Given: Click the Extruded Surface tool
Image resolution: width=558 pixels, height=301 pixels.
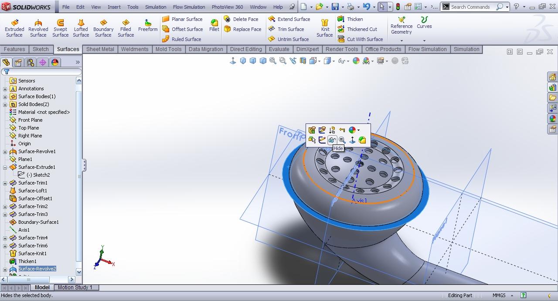Looking at the screenshot, I should [x=14, y=28].
